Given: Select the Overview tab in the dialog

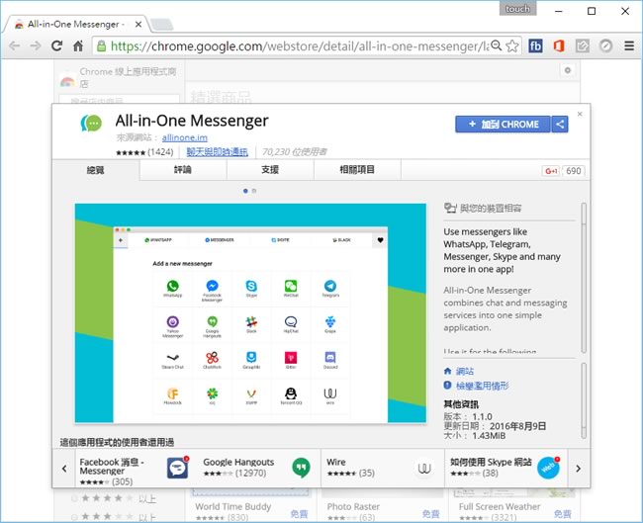Looking at the screenshot, I should (x=96, y=170).
